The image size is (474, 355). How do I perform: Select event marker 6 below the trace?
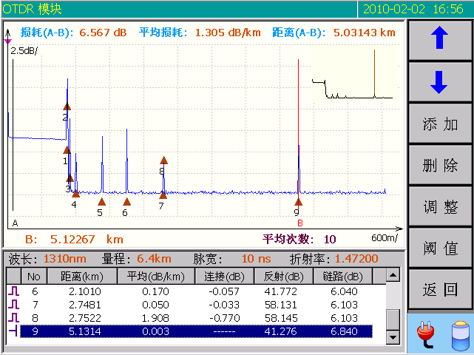126,201
